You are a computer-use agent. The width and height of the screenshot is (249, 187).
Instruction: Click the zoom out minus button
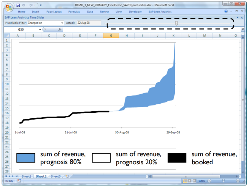(209, 181)
